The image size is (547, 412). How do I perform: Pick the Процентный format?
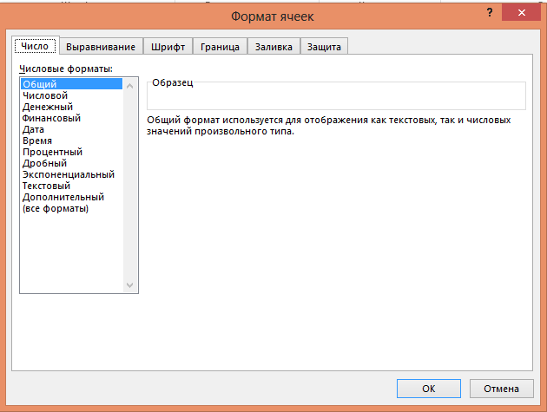71,152
